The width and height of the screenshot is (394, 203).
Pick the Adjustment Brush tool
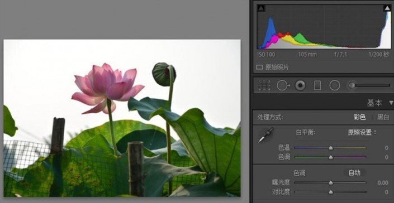coord(369,85)
